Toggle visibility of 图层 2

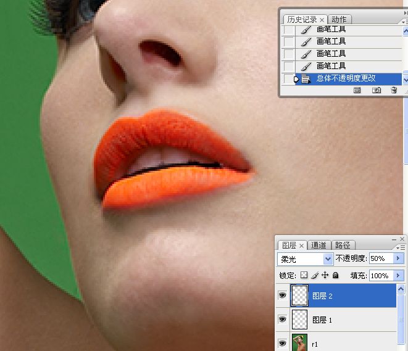click(x=283, y=295)
